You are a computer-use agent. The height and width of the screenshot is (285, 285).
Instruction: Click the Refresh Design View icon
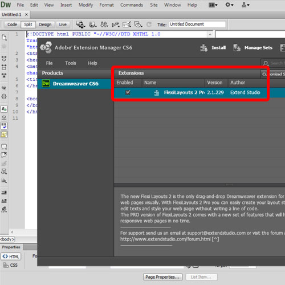[149, 25]
